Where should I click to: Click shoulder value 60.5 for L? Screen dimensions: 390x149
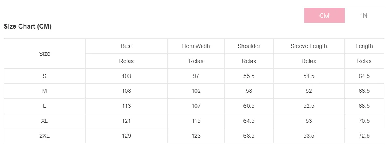point(249,106)
